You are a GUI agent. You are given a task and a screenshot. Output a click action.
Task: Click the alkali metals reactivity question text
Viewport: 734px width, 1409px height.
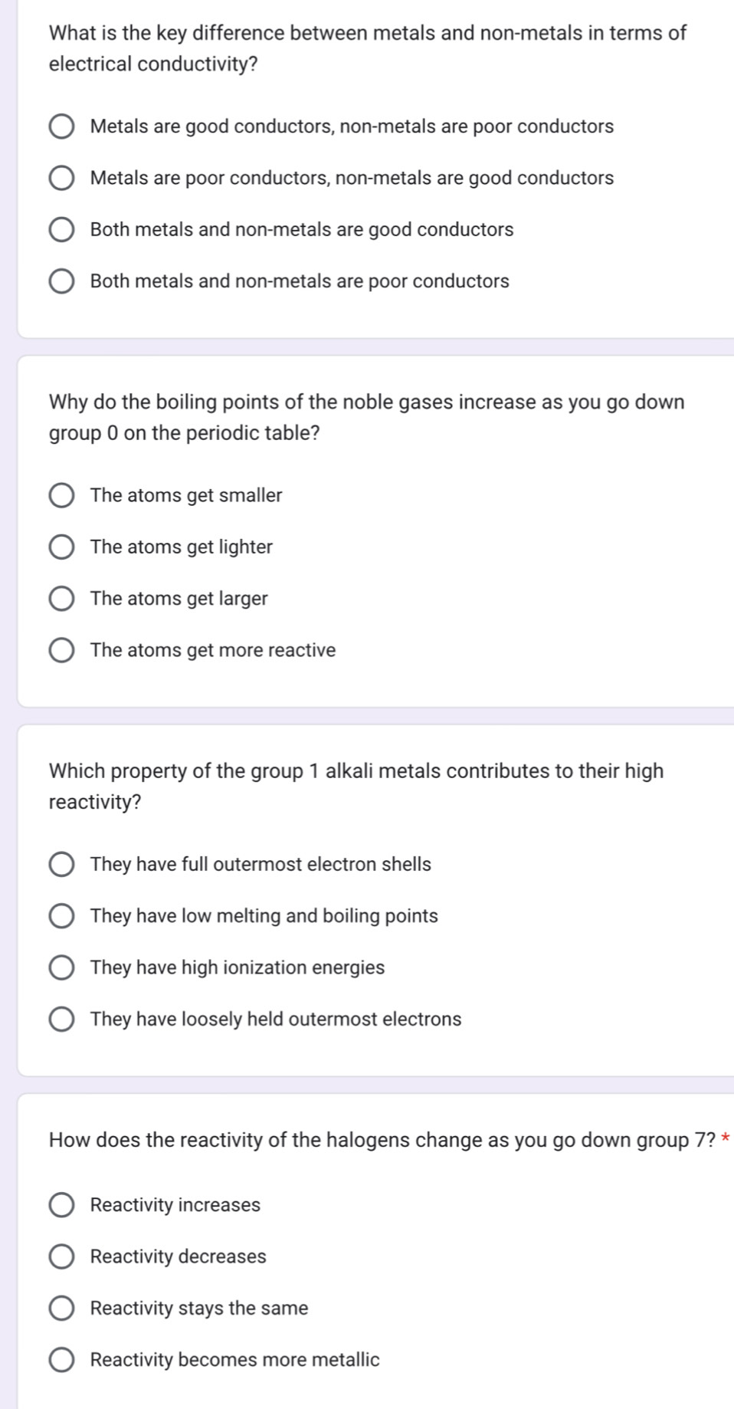point(356,786)
